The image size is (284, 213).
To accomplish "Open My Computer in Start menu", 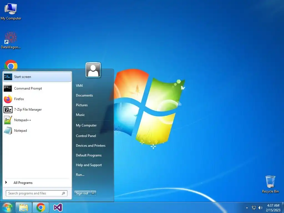I will [86, 125].
